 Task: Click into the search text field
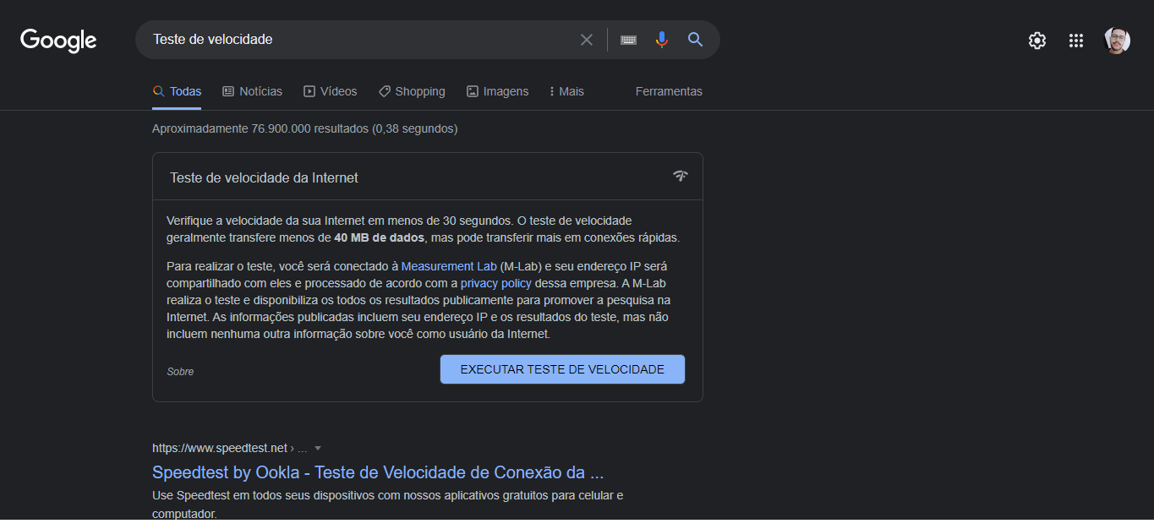click(355, 40)
